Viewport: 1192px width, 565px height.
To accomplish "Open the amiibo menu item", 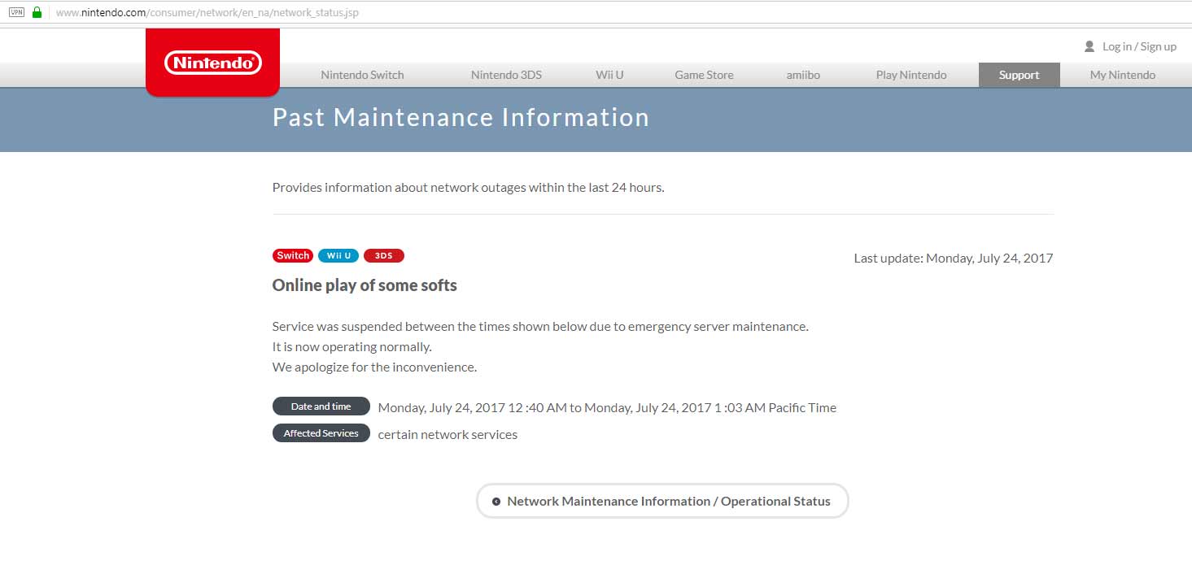I will (803, 75).
